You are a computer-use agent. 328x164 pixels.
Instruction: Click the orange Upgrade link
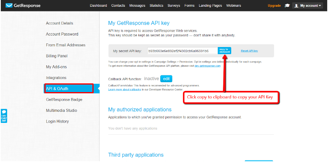point(274,6)
